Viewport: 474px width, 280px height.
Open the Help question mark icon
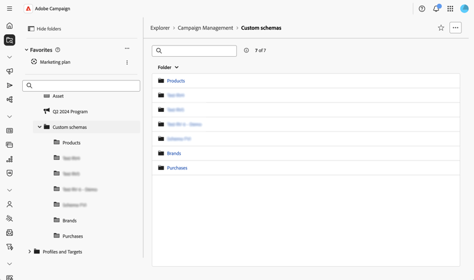422,9
